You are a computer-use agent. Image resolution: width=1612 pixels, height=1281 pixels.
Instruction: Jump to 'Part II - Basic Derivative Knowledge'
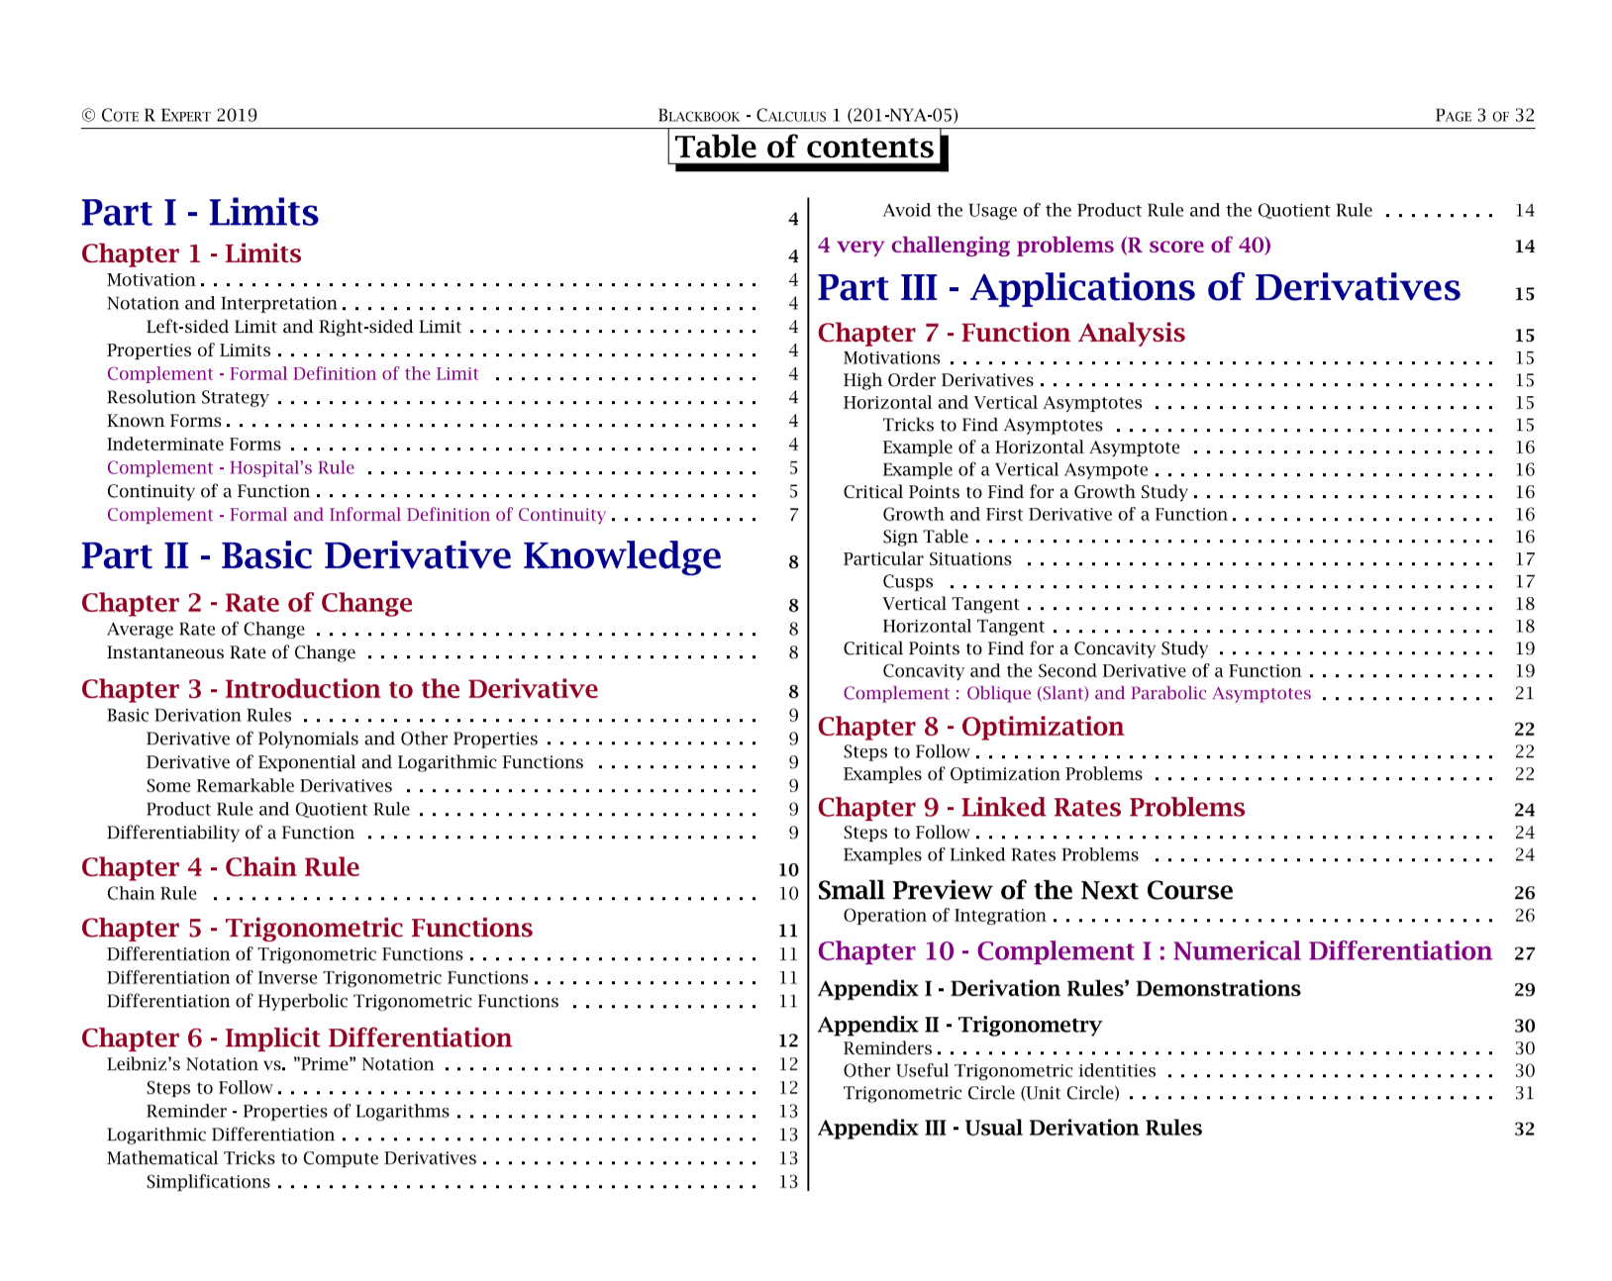pos(401,556)
